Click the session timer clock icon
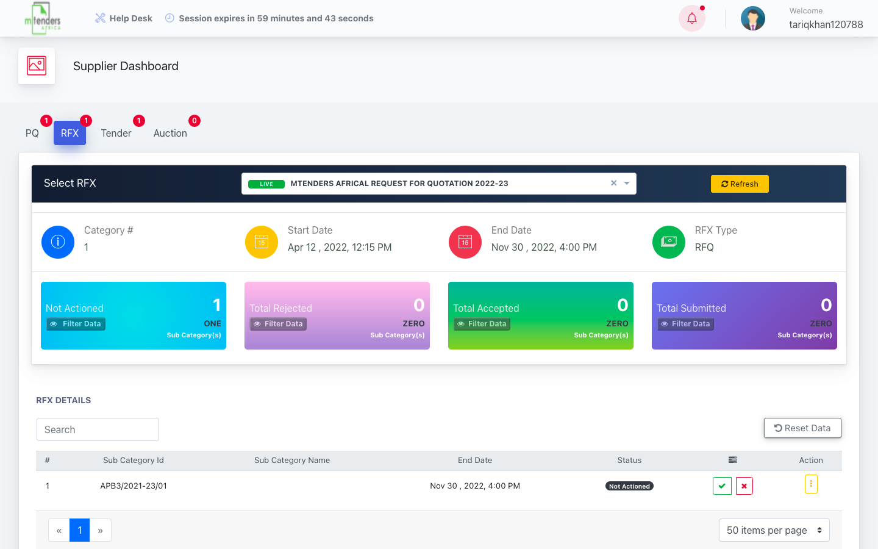Image resolution: width=878 pixels, height=549 pixels. tap(170, 18)
